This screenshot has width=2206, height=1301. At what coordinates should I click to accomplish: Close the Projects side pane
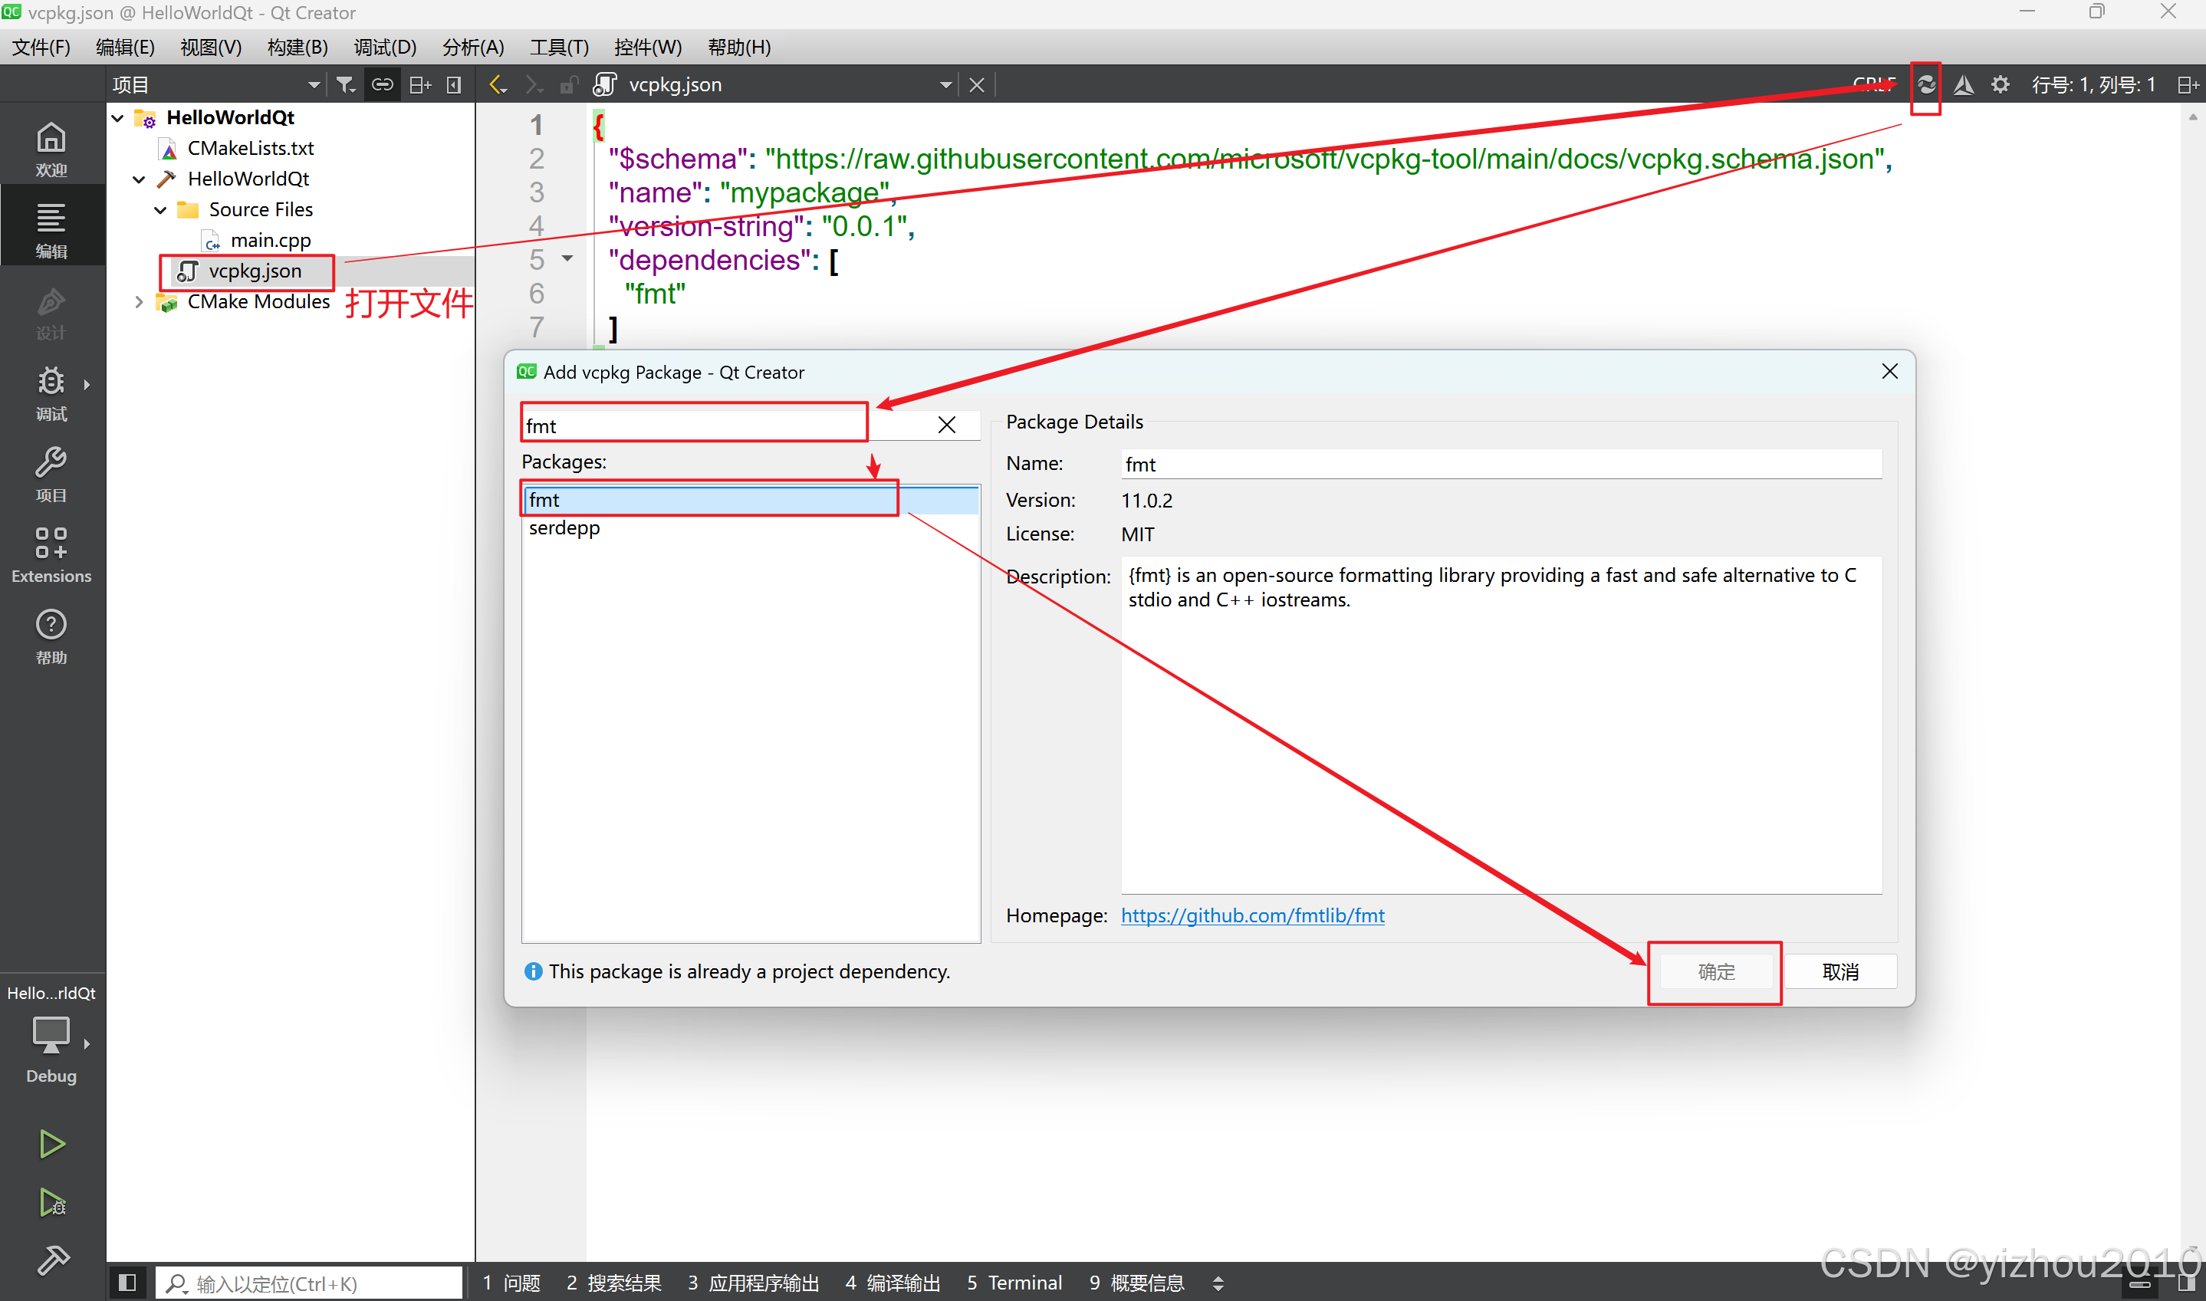[454, 84]
